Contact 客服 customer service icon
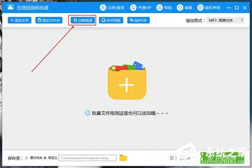The width and height of the screenshot is (252, 168). [x=180, y=7]
